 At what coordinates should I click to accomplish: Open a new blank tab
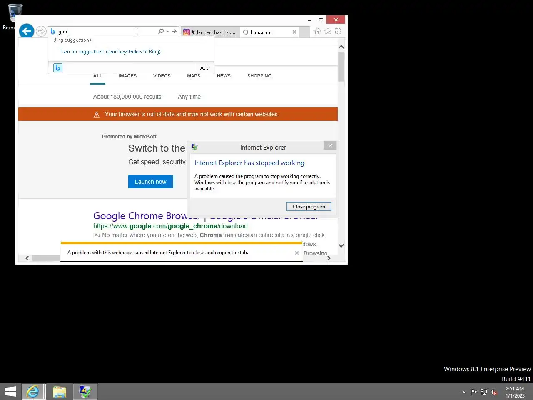pos(304,32)
